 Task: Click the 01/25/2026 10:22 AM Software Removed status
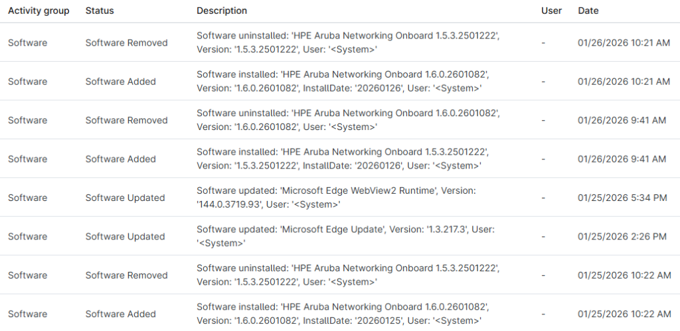pyautogui.click(x=126, y=275)
